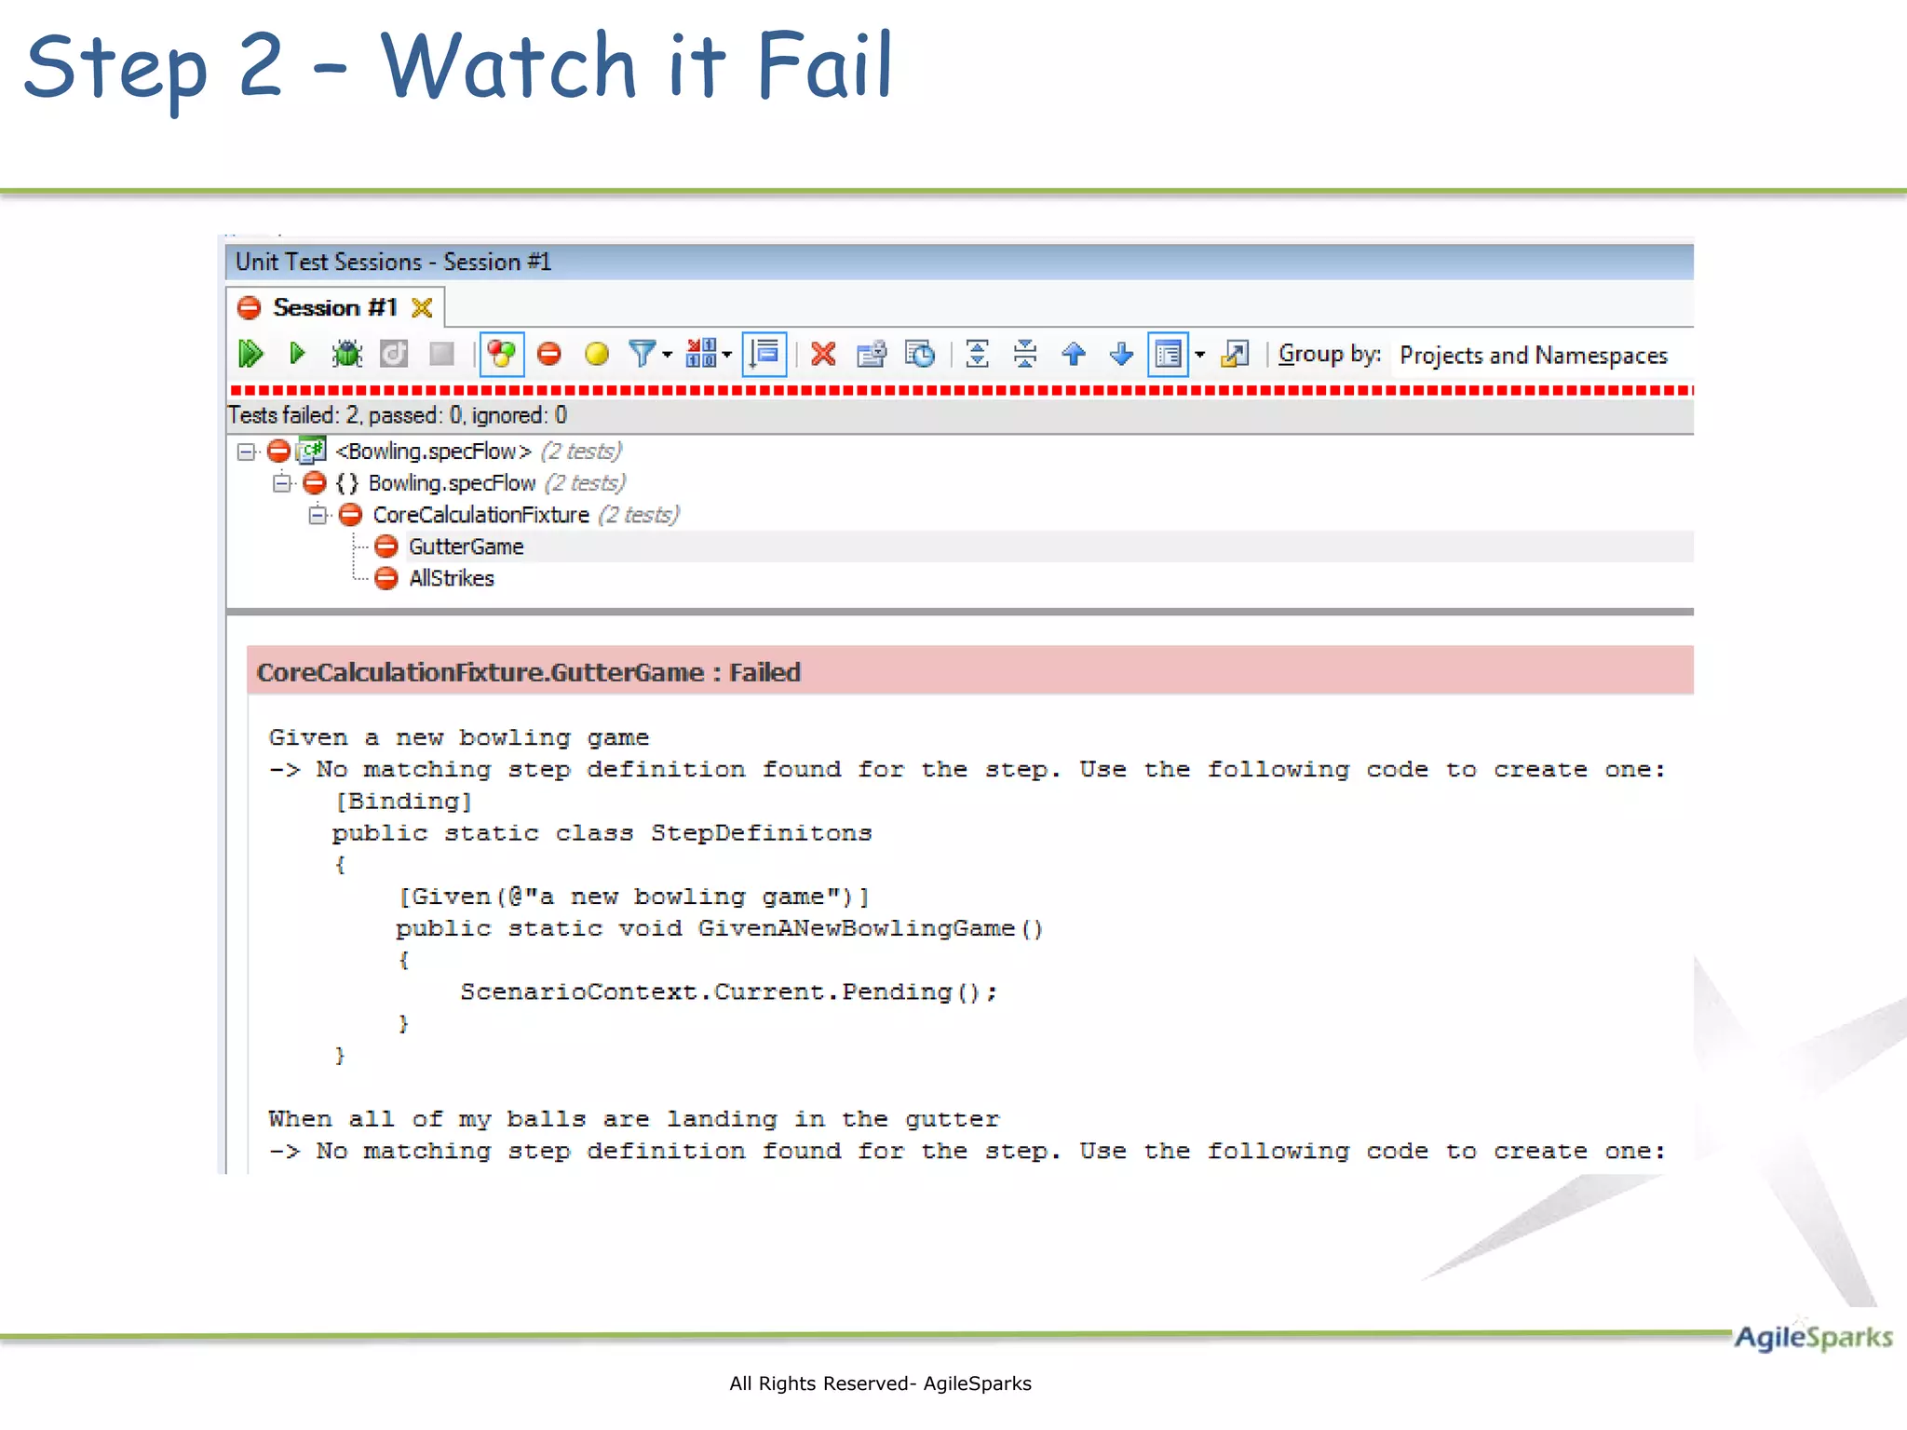
Task: Click the greyed rerun tests icon
Action: click(394, 354)
